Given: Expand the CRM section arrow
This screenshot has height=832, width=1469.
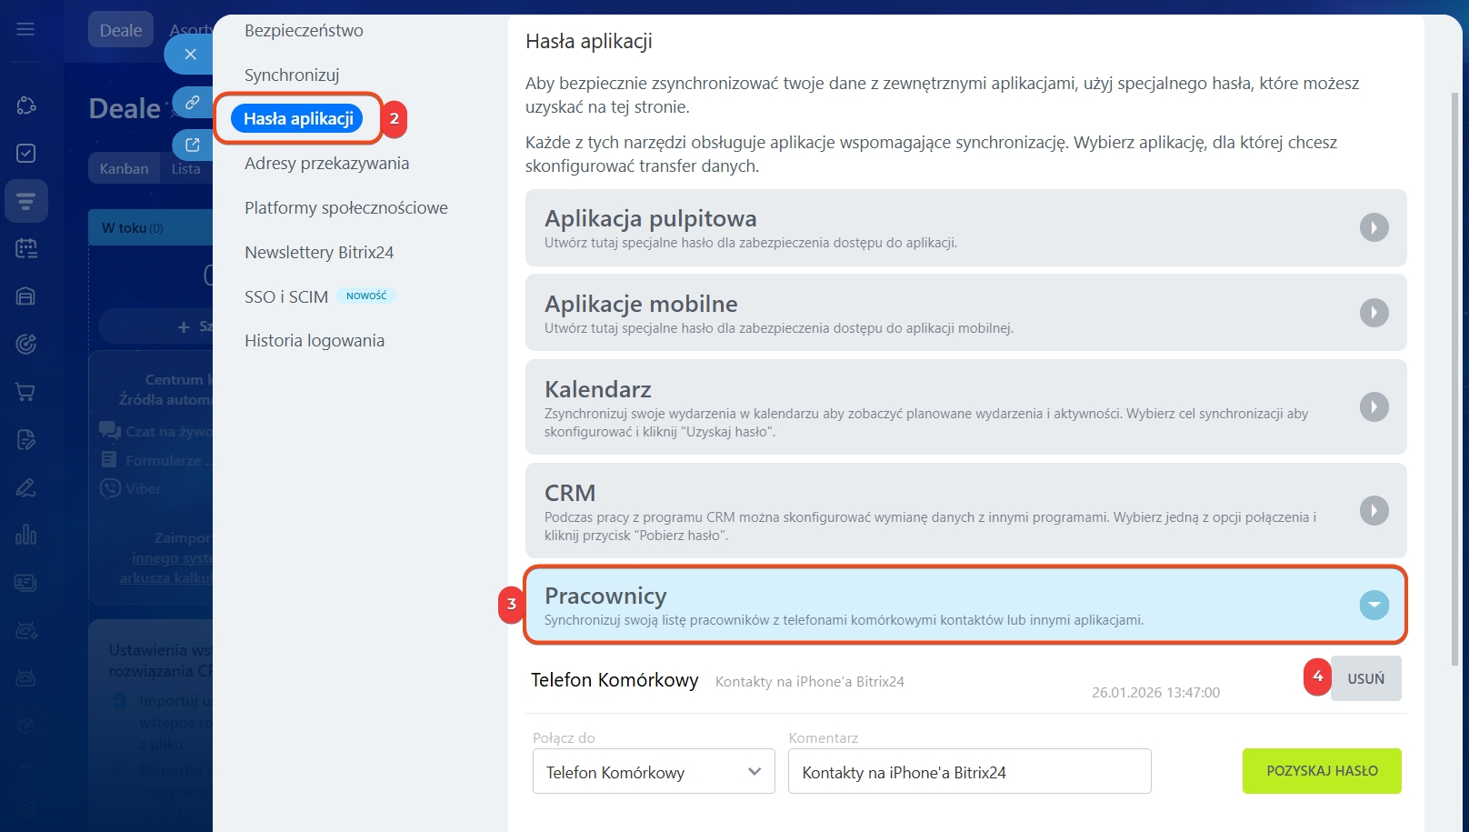Looking at the screenshot, I should click(1374, 510).
